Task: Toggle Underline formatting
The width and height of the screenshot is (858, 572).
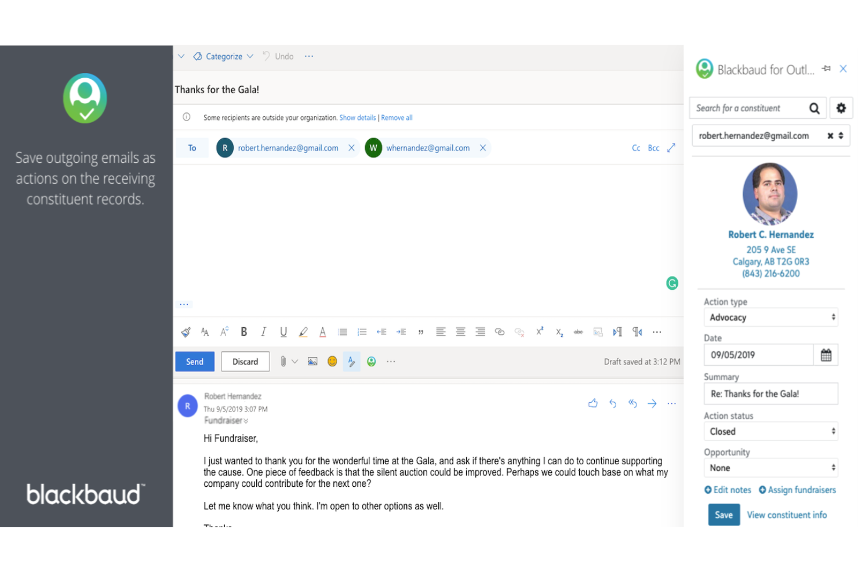Action: 283,332
